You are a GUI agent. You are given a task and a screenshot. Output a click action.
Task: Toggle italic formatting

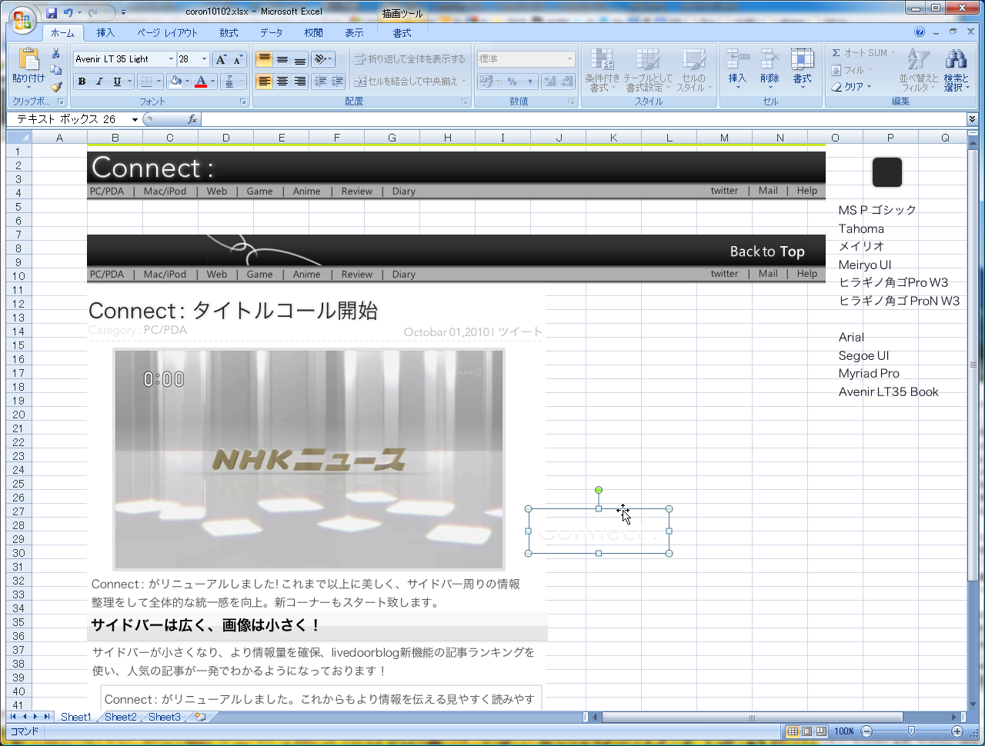[99, 82]
